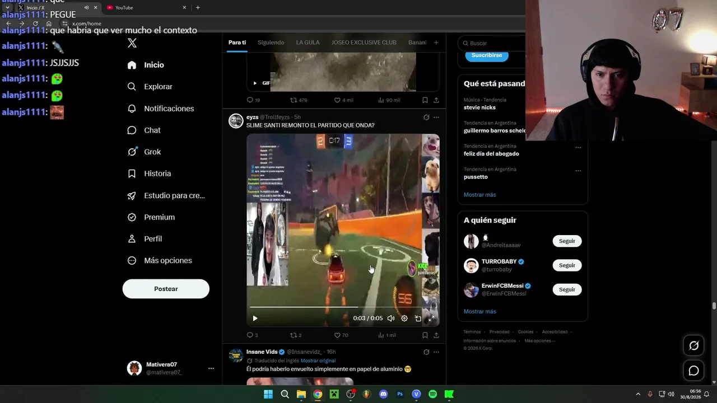This screenshot has height=403, width=717.
Task: Share the eyzs post
Action: tap(436, 335)
